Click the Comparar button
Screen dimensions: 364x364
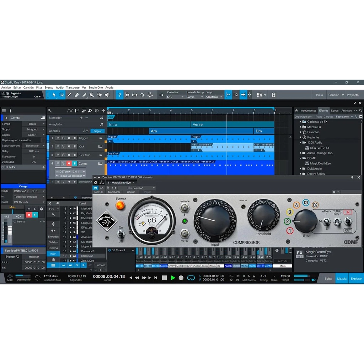(114, 192)
